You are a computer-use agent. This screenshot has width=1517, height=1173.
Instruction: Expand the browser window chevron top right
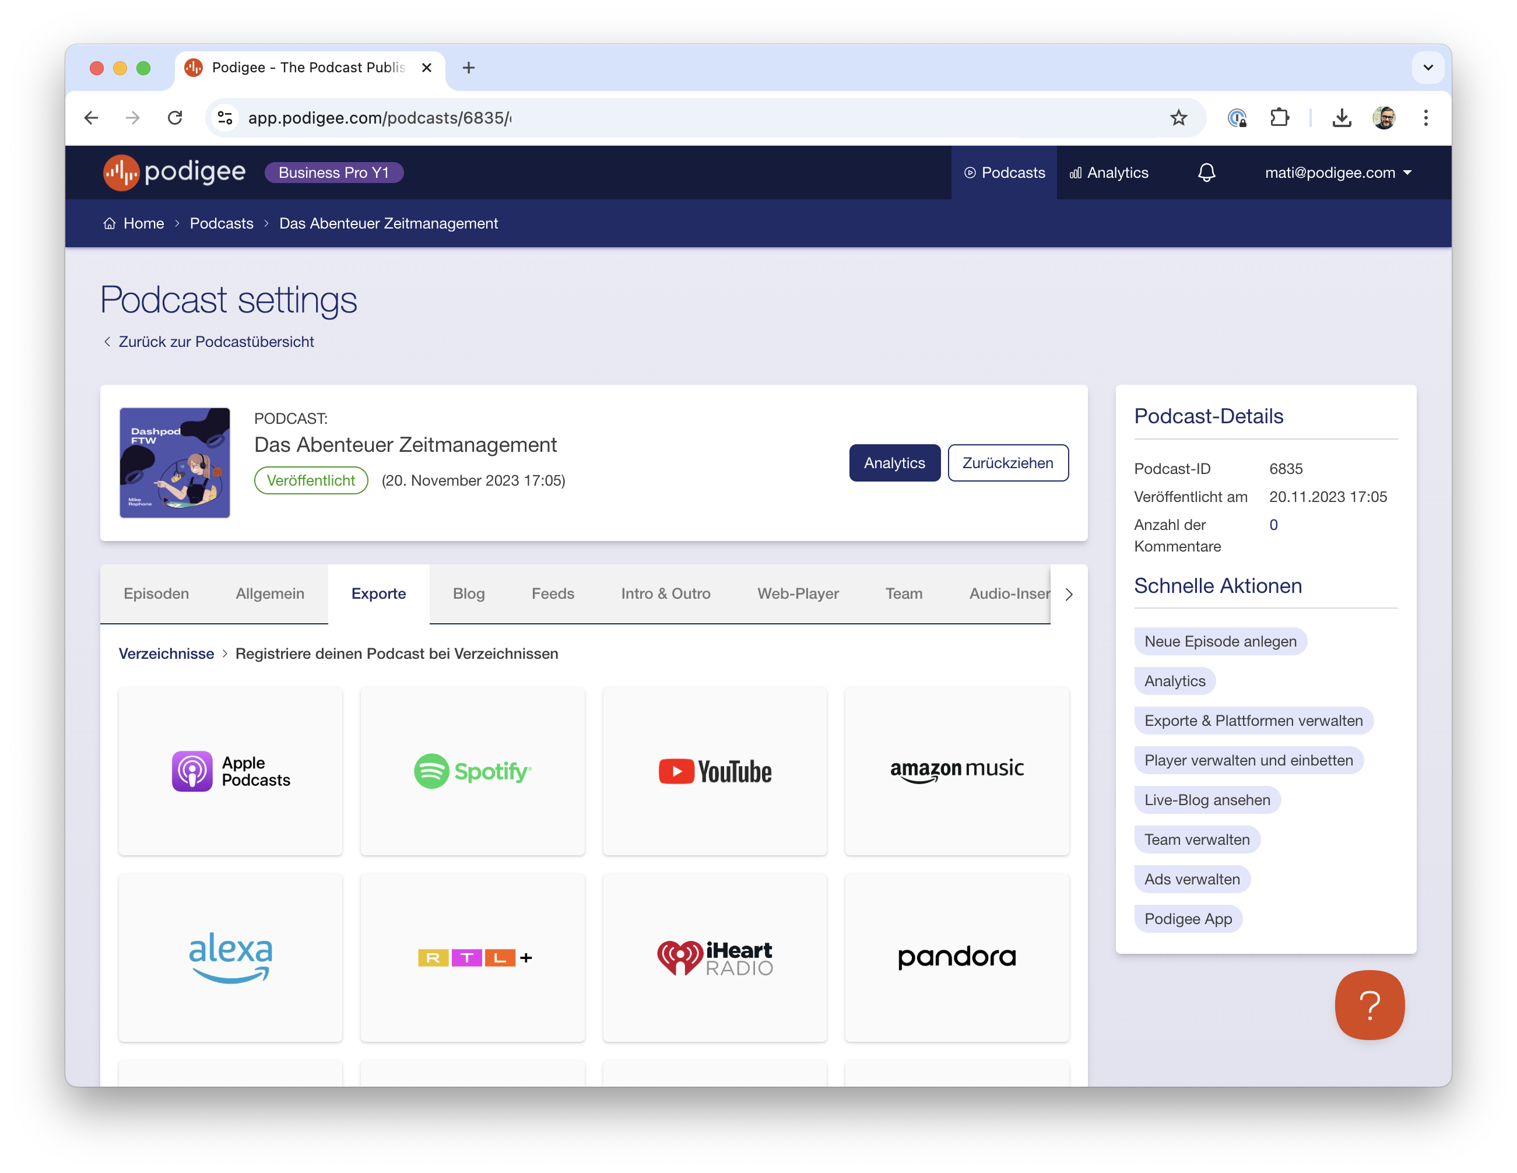[1429, 68]
